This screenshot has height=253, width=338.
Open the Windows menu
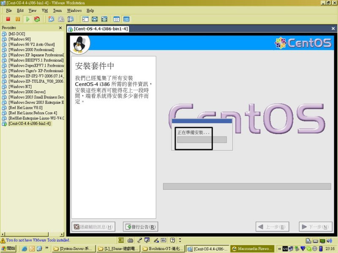tap(74, 11)
